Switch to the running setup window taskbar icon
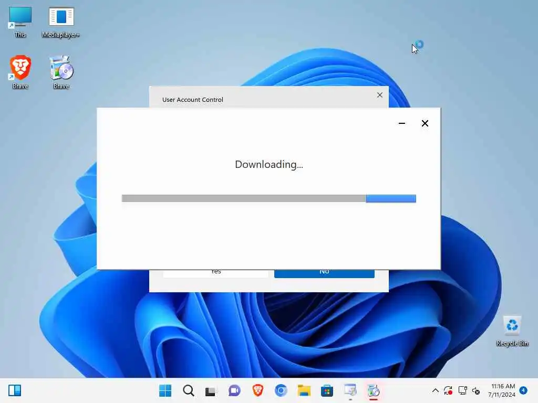This screenshot has height=403, width=538. tap(350, 390)
